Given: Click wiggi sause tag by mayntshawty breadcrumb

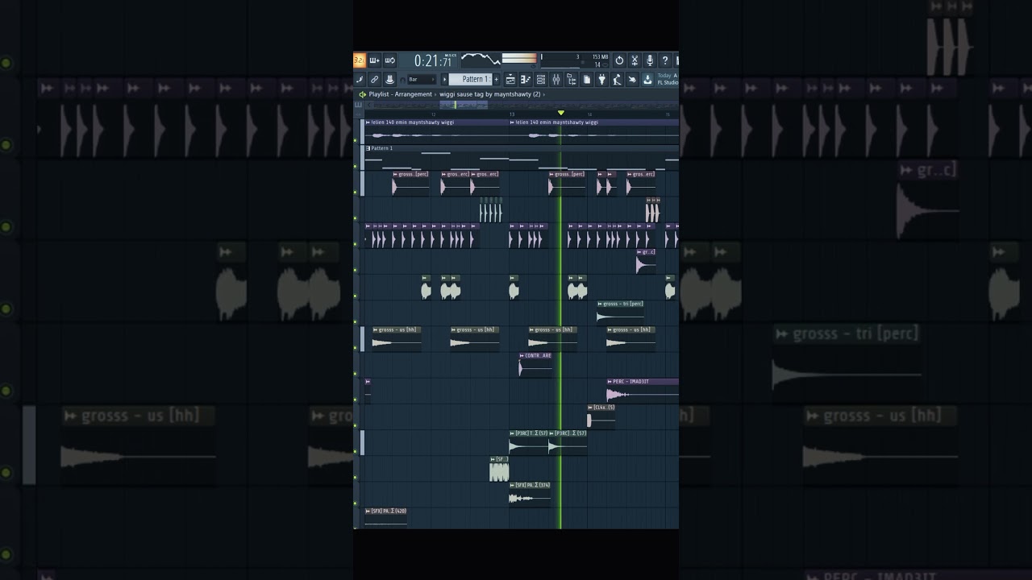Looking at the screenshot, I should 489,94.
